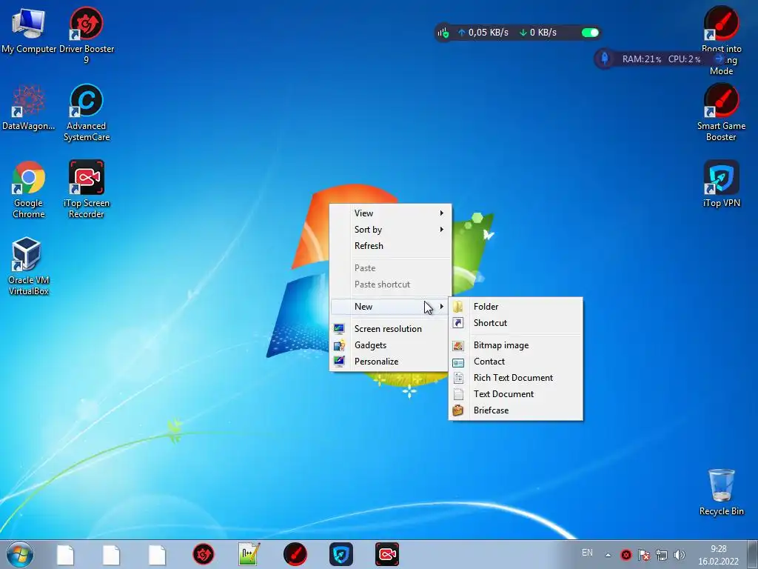Create a new Contact
Image resolution: width=758 pixels, height=569 pixels.
point(516,362)
